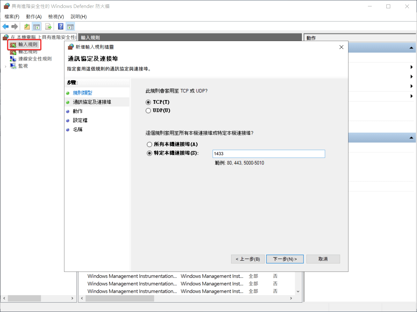This screenshot has height=312, width=417.
Task: Click the Up One Level folder icon
Action: click(x=27, y=26)
